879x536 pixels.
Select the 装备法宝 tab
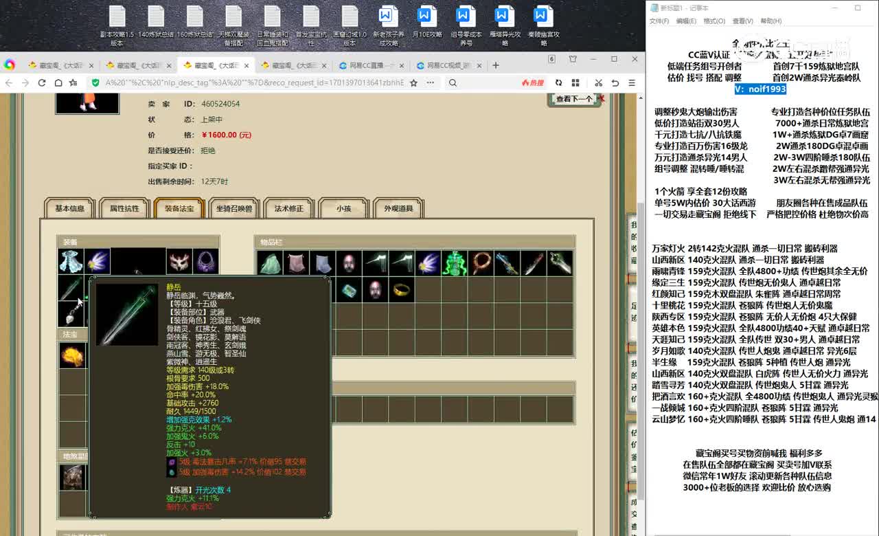point(179,208)
